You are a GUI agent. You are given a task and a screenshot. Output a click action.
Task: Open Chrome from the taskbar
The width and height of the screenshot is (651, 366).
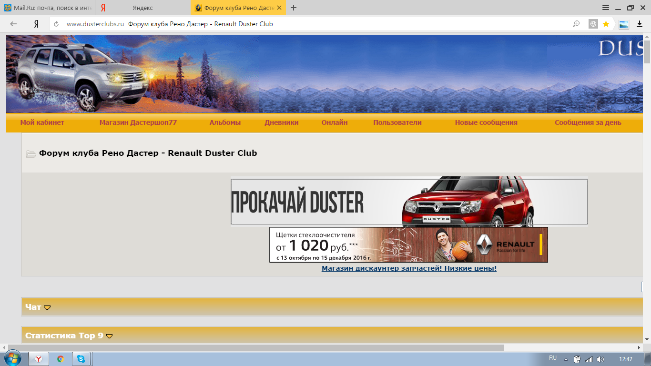tap(61, 359)
